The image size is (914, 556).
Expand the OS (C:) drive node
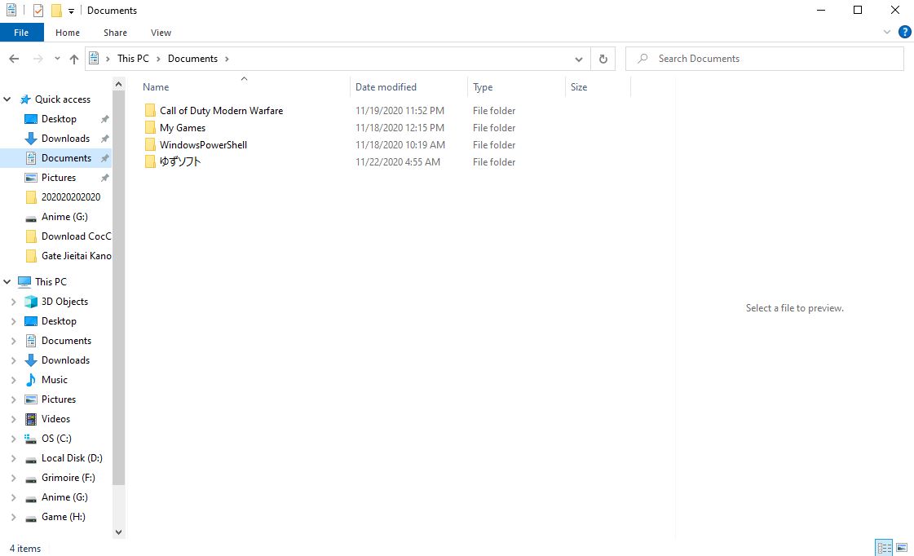pos(13,439)
